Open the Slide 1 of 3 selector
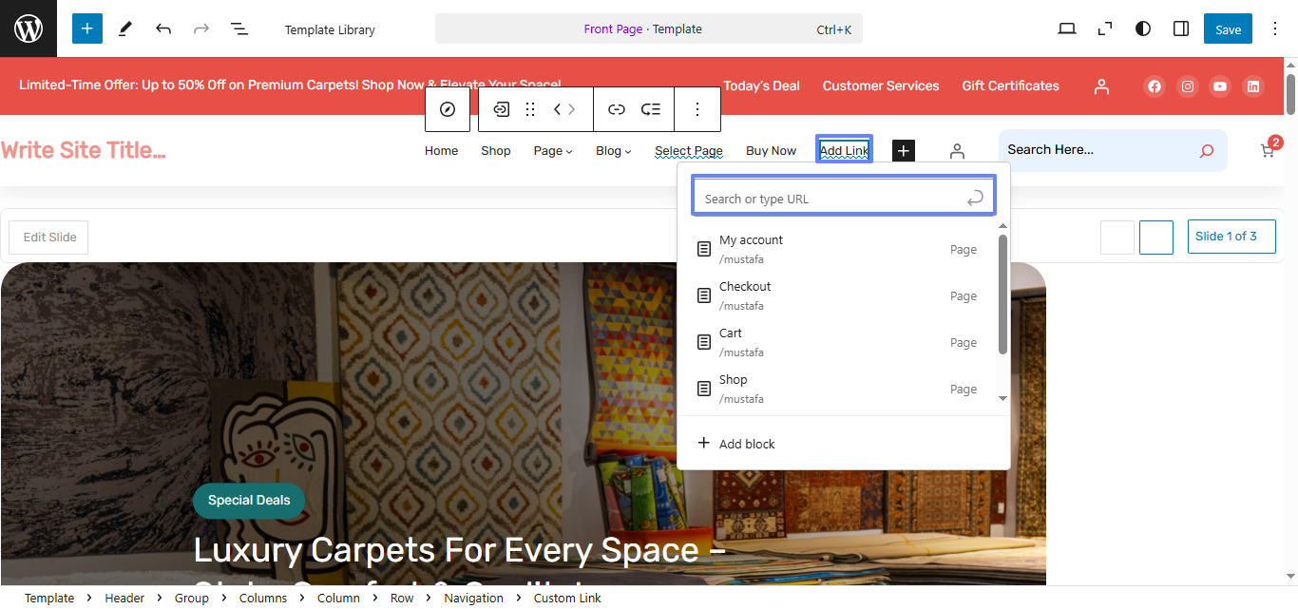Viewport: 1298px width, 609px height. pyautogui.click(x=1231, y=237)
